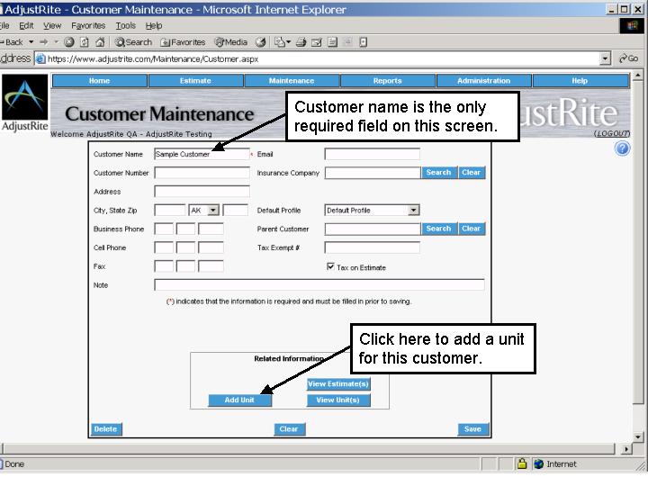Click the Home page icon in toolbar

click(x=100, y=42)
